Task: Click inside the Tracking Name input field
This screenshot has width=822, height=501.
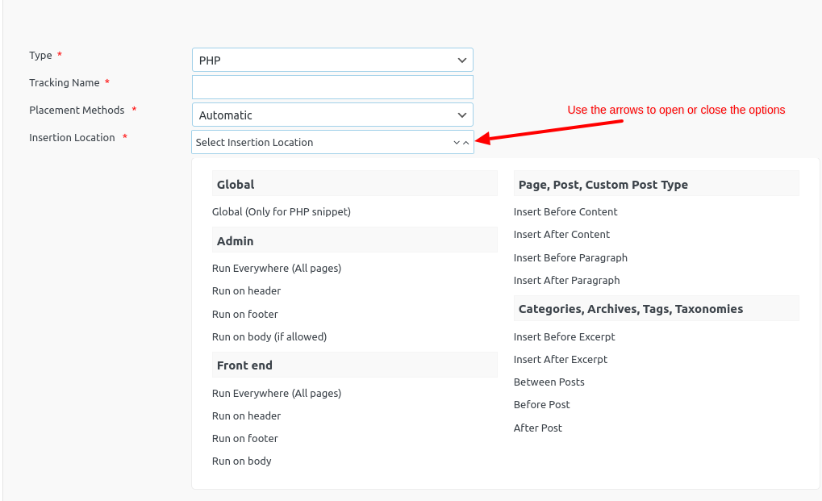Action: coord(331,87)
